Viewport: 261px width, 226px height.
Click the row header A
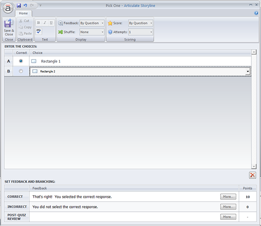(9, 61)
